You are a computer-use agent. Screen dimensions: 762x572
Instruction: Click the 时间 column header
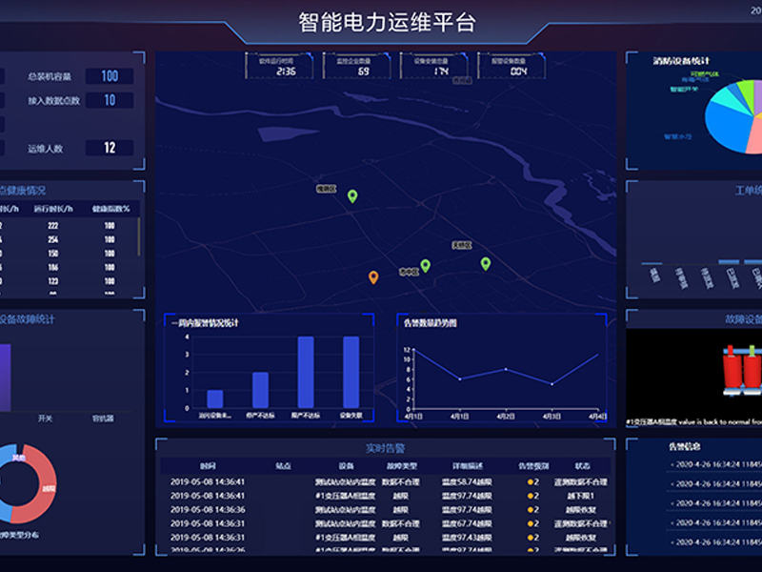[x=208, y=466]
